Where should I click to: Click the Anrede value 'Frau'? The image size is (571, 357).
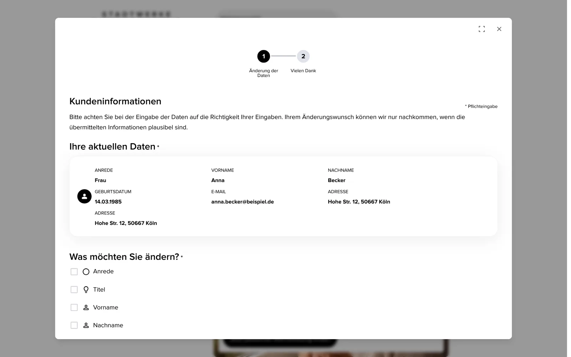(100, 180)
